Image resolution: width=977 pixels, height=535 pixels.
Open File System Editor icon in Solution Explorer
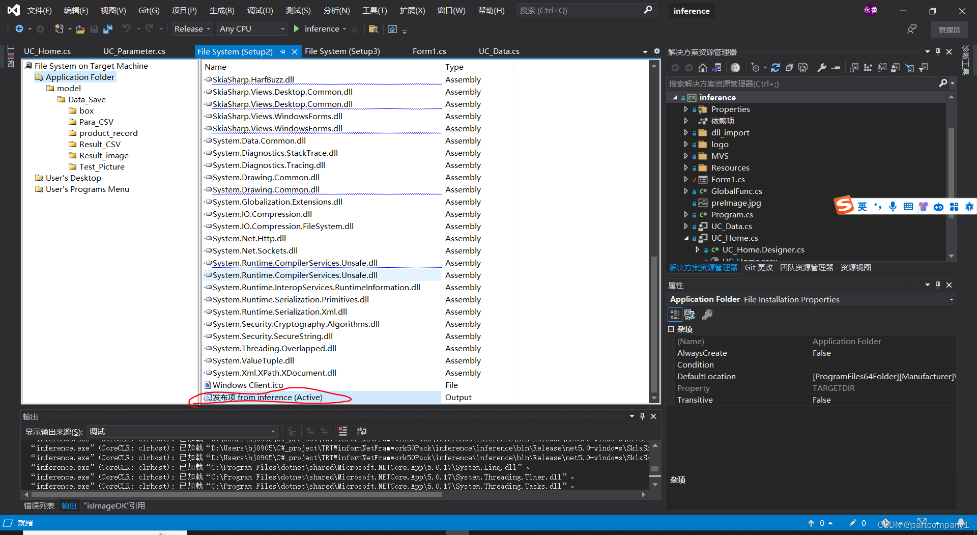tap(854, 68)
